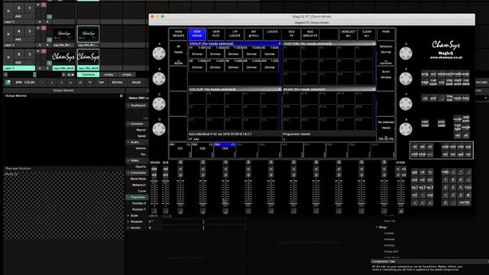The width and height of the screenshot is (489, 275).
Task: Click encoder wheel A in MagicQ
Action: [x=159, y=53]
